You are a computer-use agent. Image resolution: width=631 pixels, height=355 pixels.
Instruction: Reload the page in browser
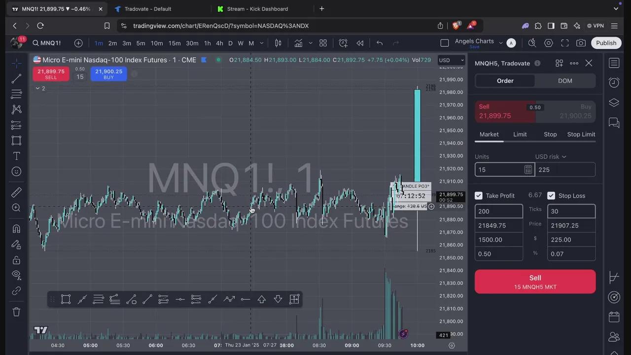[x=40, y=26]
